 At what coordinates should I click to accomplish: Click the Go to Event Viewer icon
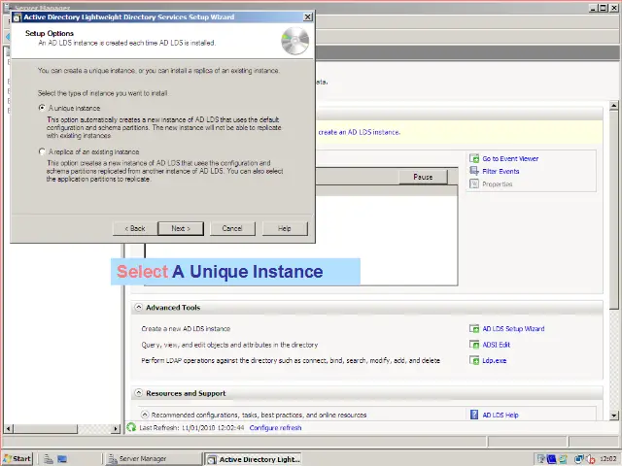click(474, 158)
